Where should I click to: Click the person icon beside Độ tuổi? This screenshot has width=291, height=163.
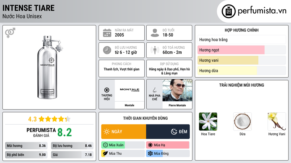[x=155, y=33]
